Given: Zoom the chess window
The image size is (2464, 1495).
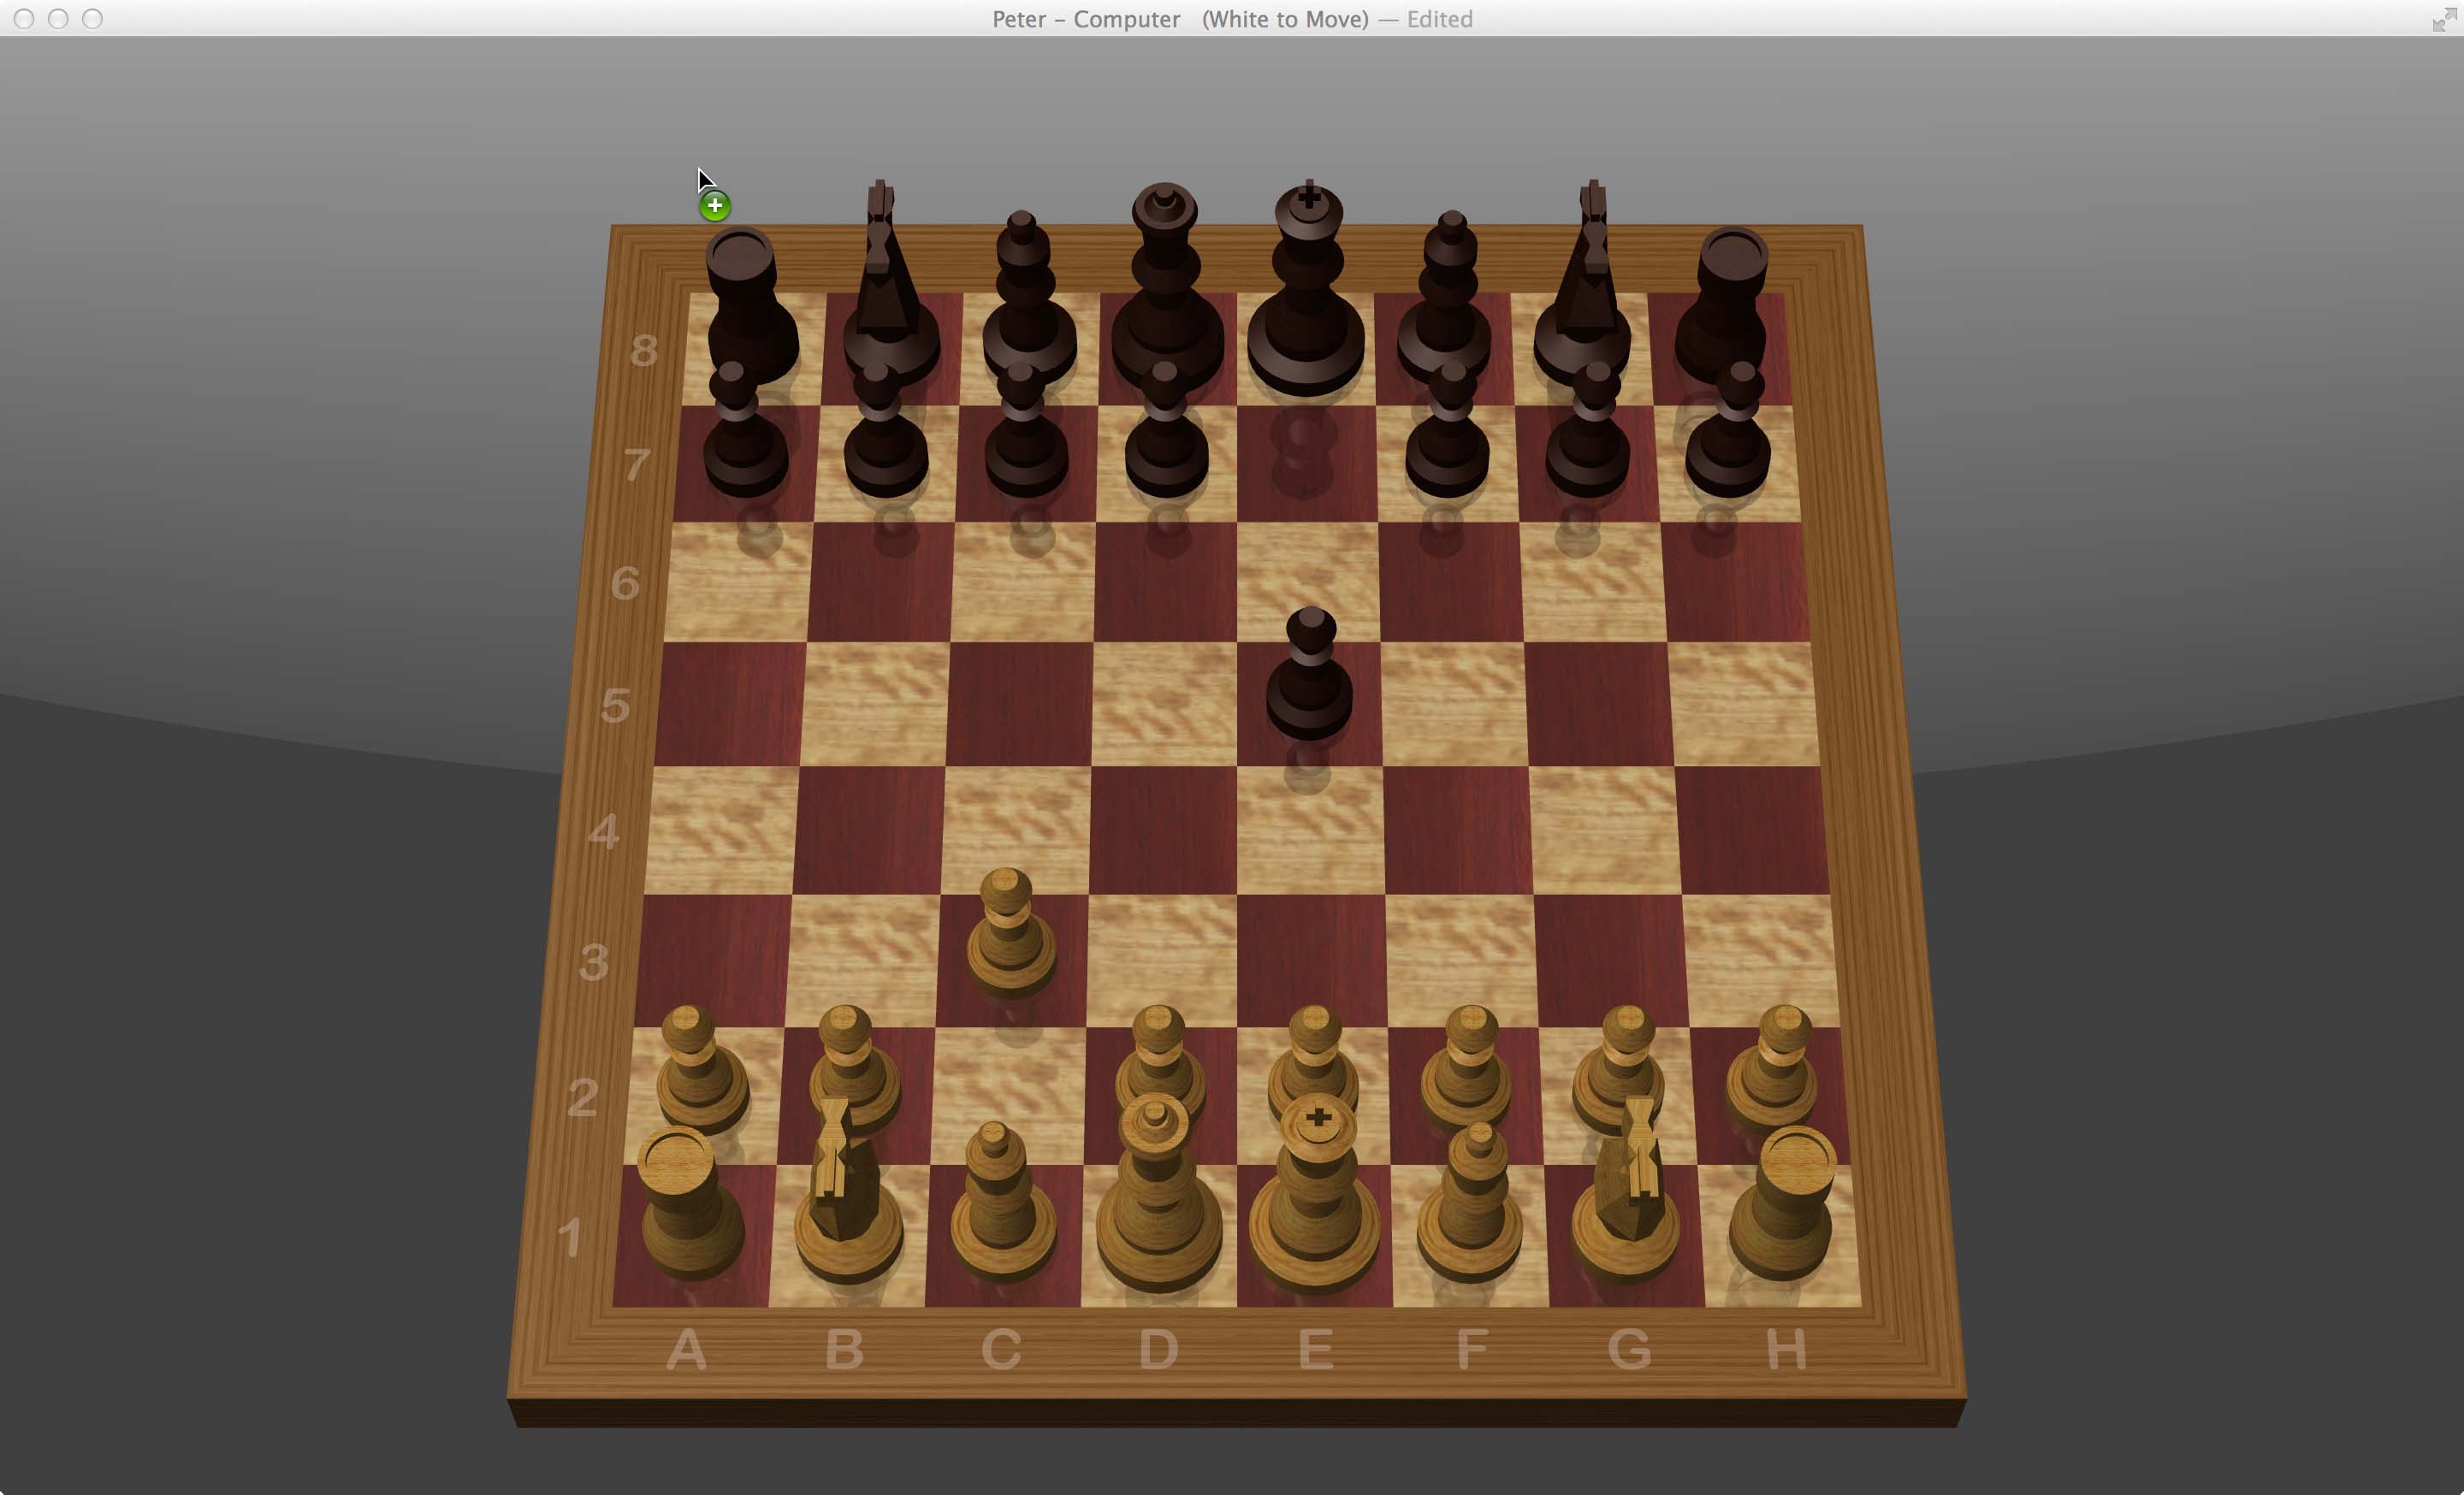Looking at the screenshot, I should (x=92, y=19).
